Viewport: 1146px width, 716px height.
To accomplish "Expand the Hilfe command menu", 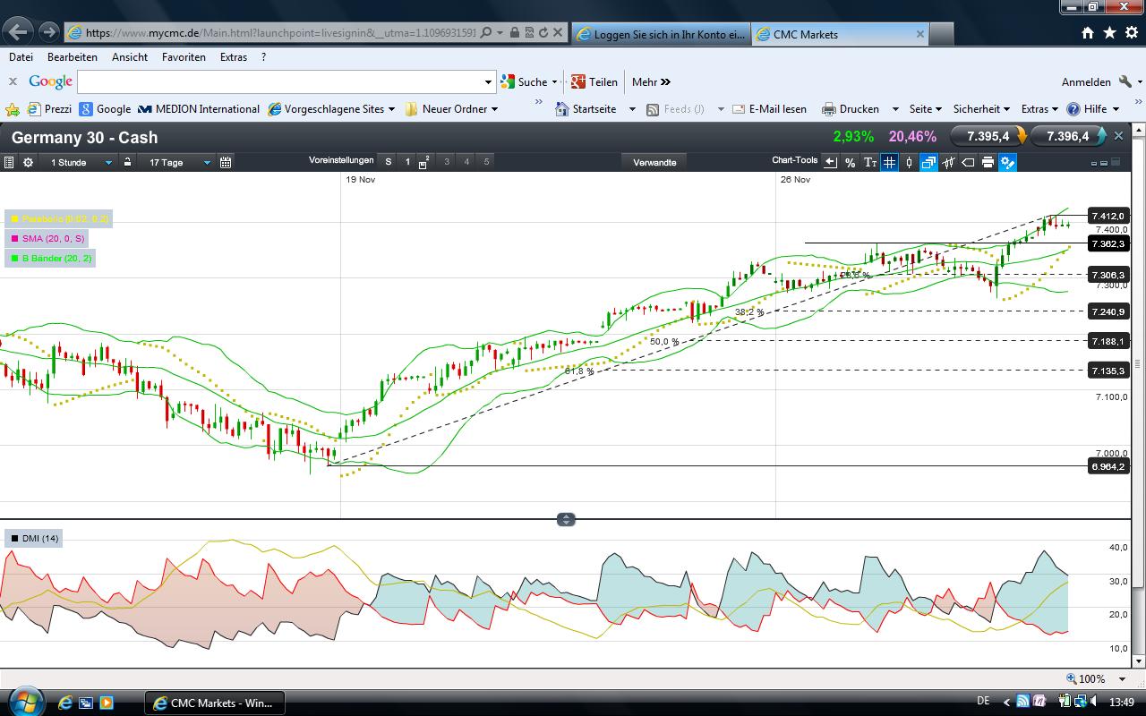I will [x=1092, y=108].
